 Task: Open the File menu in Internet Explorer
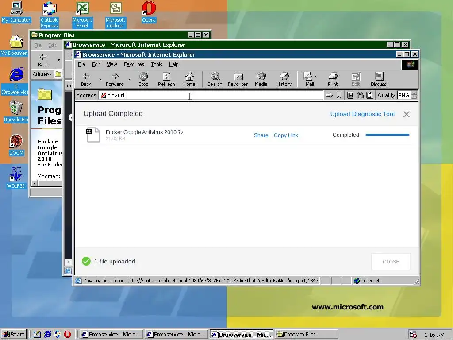(81, 64)
